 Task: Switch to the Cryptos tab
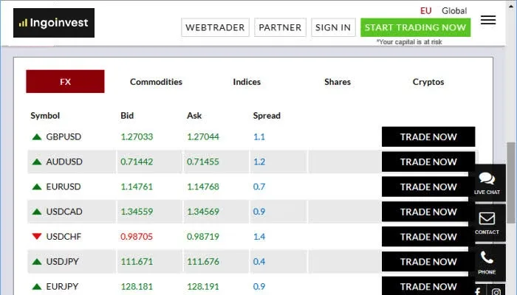(428, 82)
